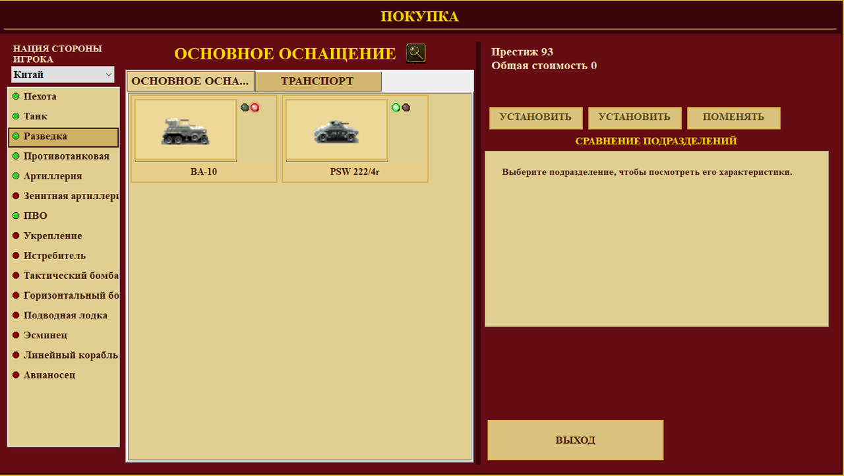The height and width of the screenshot is (476, 844).
Task: Select the Авианосец unit class
Action: tap(63, 374)
